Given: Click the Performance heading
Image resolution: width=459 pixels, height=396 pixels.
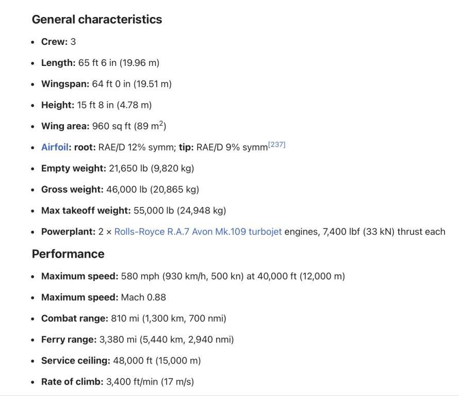Looking at the screenshot, I should (68, 254).
